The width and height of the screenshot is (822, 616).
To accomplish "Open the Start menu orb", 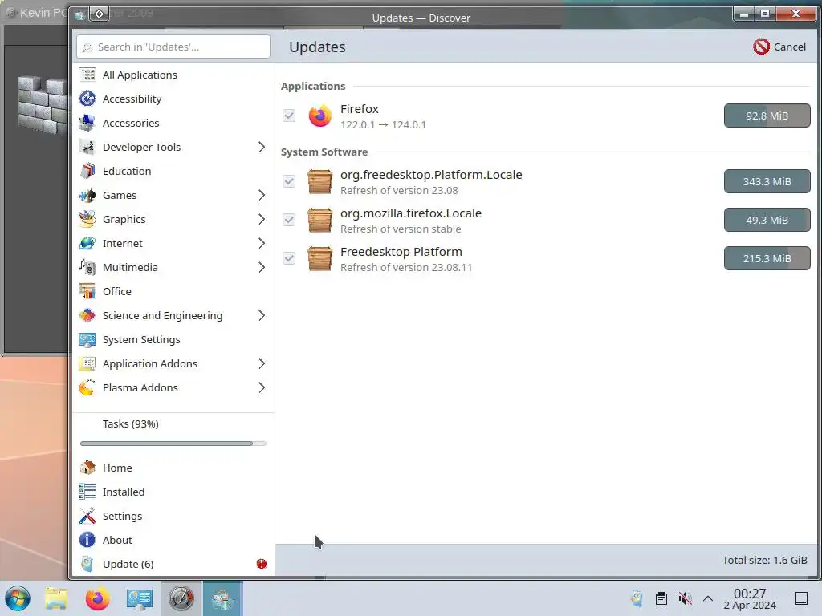I will click(18, 598).
